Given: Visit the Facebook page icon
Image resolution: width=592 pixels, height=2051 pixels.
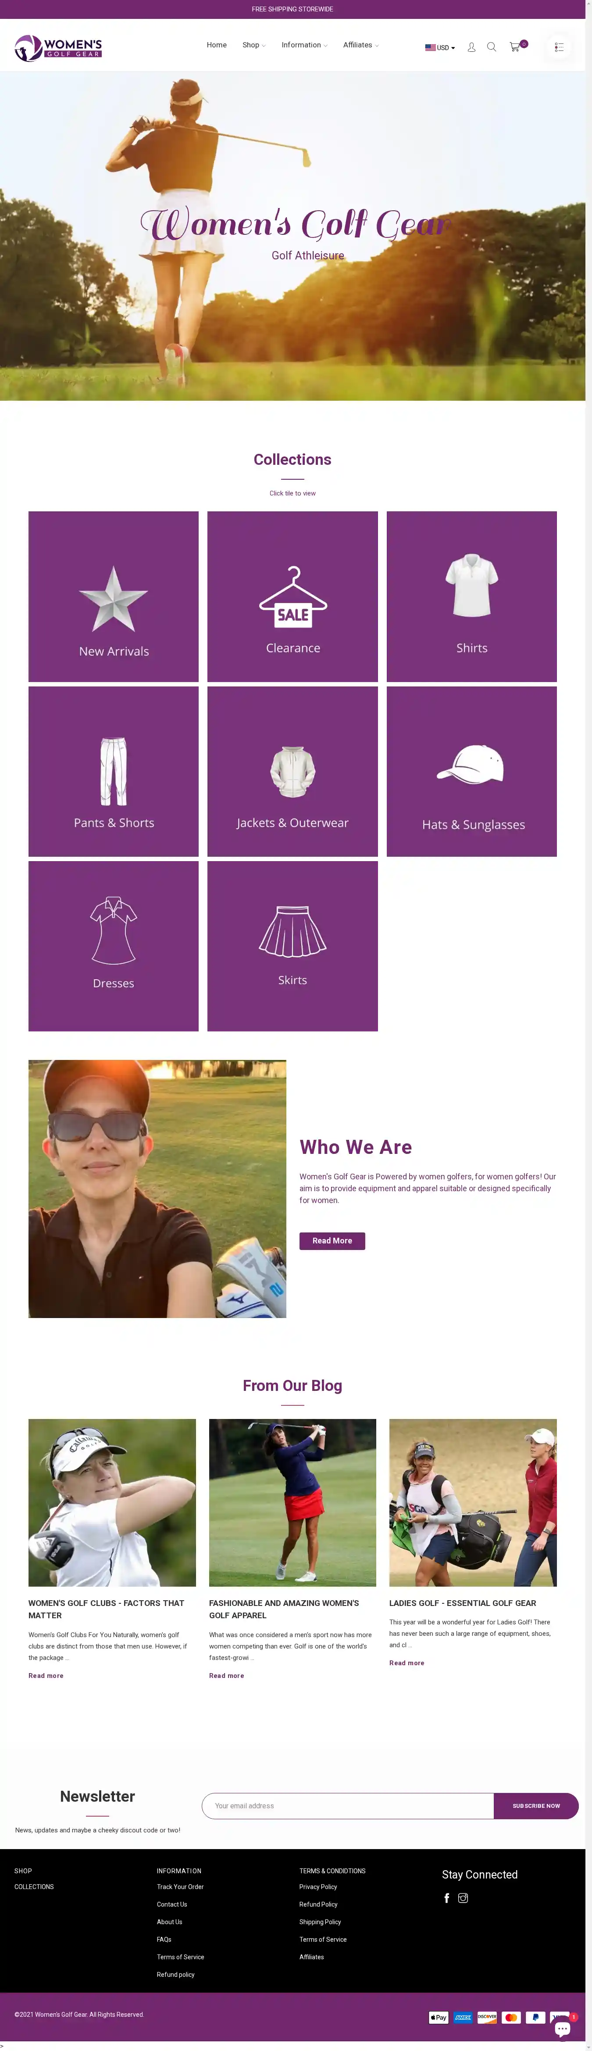Looking at the screenshot, I should tap(446, 1898).
